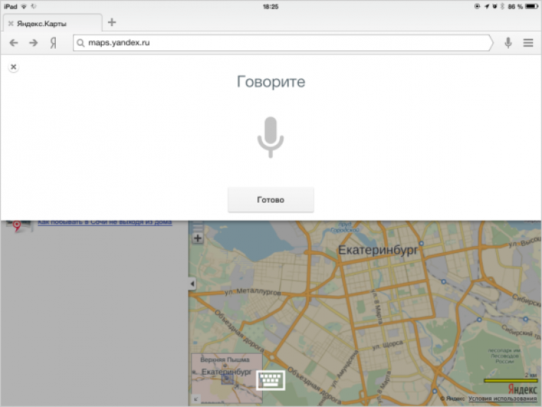Tap the battery indicator in status bar

click(x=531, y=6)
